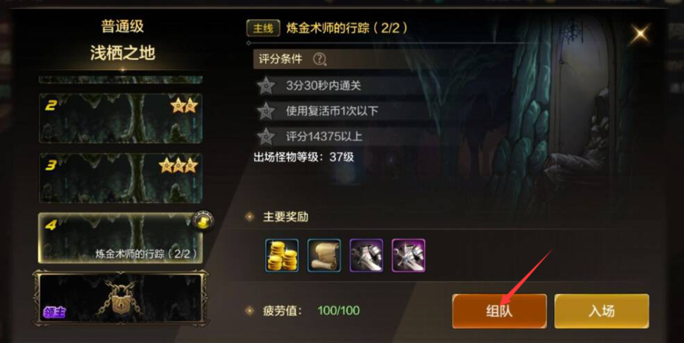This screenshot has width=684, height=343.
Task: Click the gold quest badge on stage 4
Action: point(203,221)
